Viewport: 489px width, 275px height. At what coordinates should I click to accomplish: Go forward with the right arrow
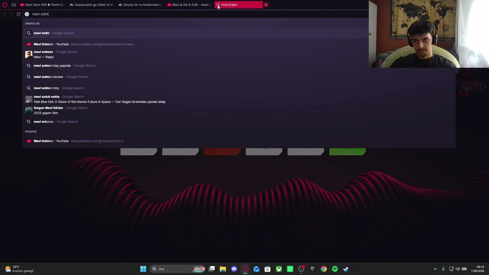(11, 14)
